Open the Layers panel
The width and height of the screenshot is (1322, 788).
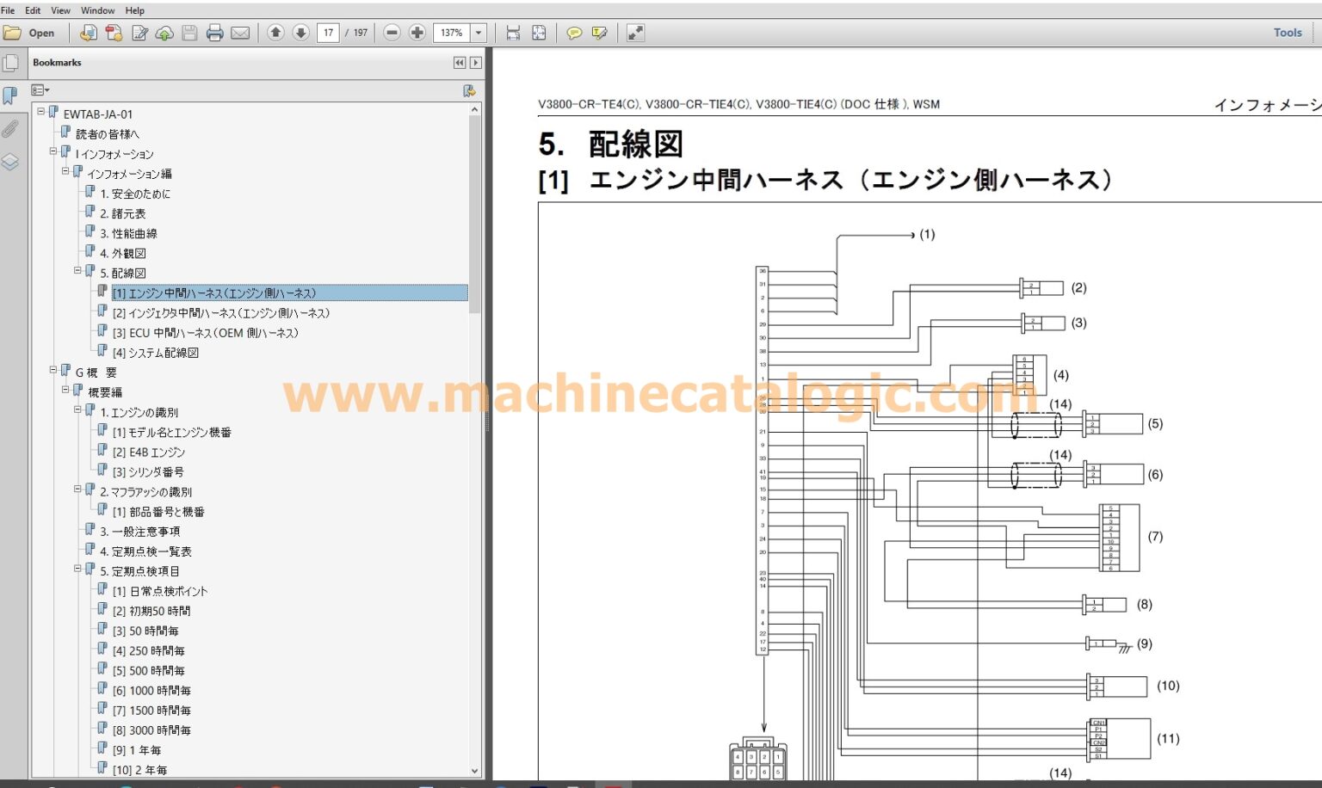click(11, 162)
